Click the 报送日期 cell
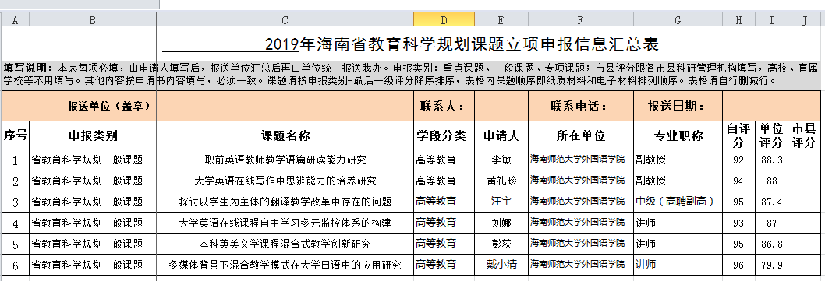 coord(678,106)
